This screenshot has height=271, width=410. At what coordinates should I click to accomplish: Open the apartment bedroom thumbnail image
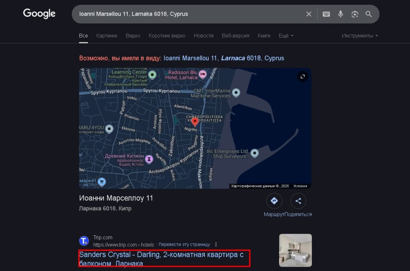tap(295, 250)
